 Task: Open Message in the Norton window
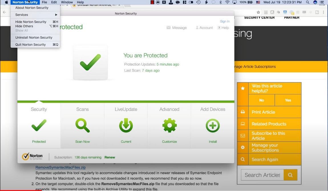click(177, 28)
